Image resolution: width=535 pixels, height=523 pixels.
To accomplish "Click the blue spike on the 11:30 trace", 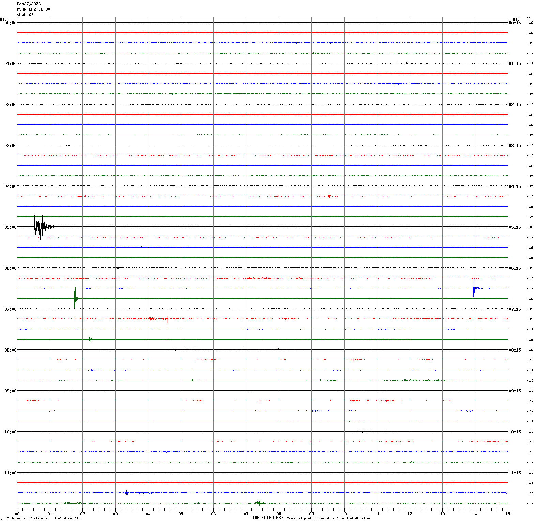I will pyautogui.click(x=127, y=493).
